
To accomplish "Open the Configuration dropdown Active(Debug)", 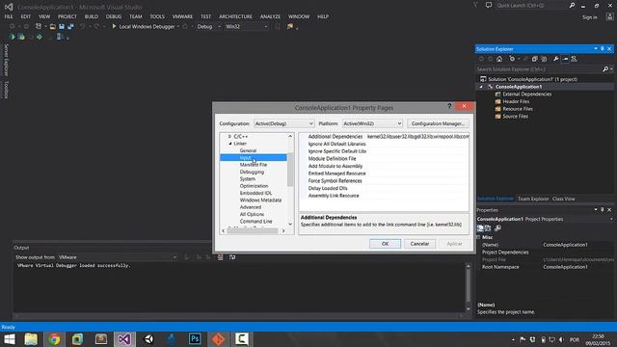I will tap(283, 123).
